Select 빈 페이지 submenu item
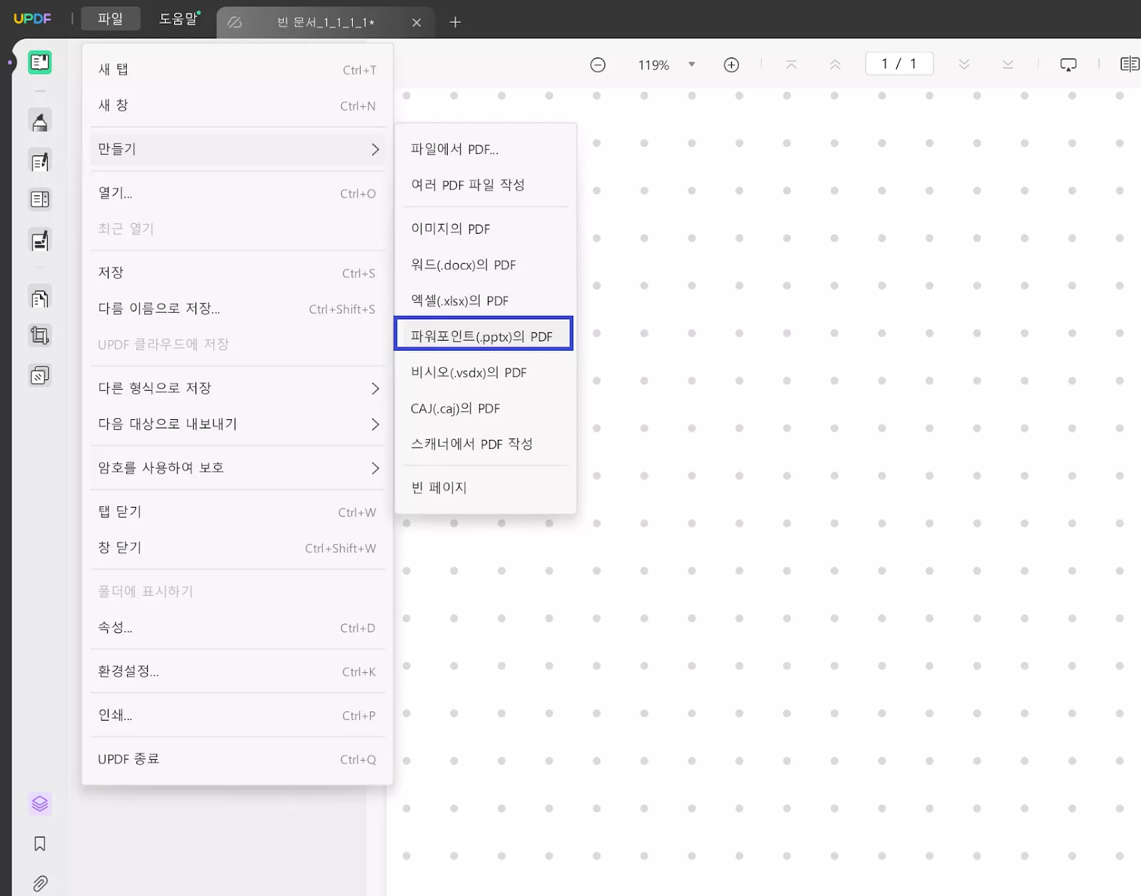1141x896 pixels. pyautogui.click(x=485, y=488)
